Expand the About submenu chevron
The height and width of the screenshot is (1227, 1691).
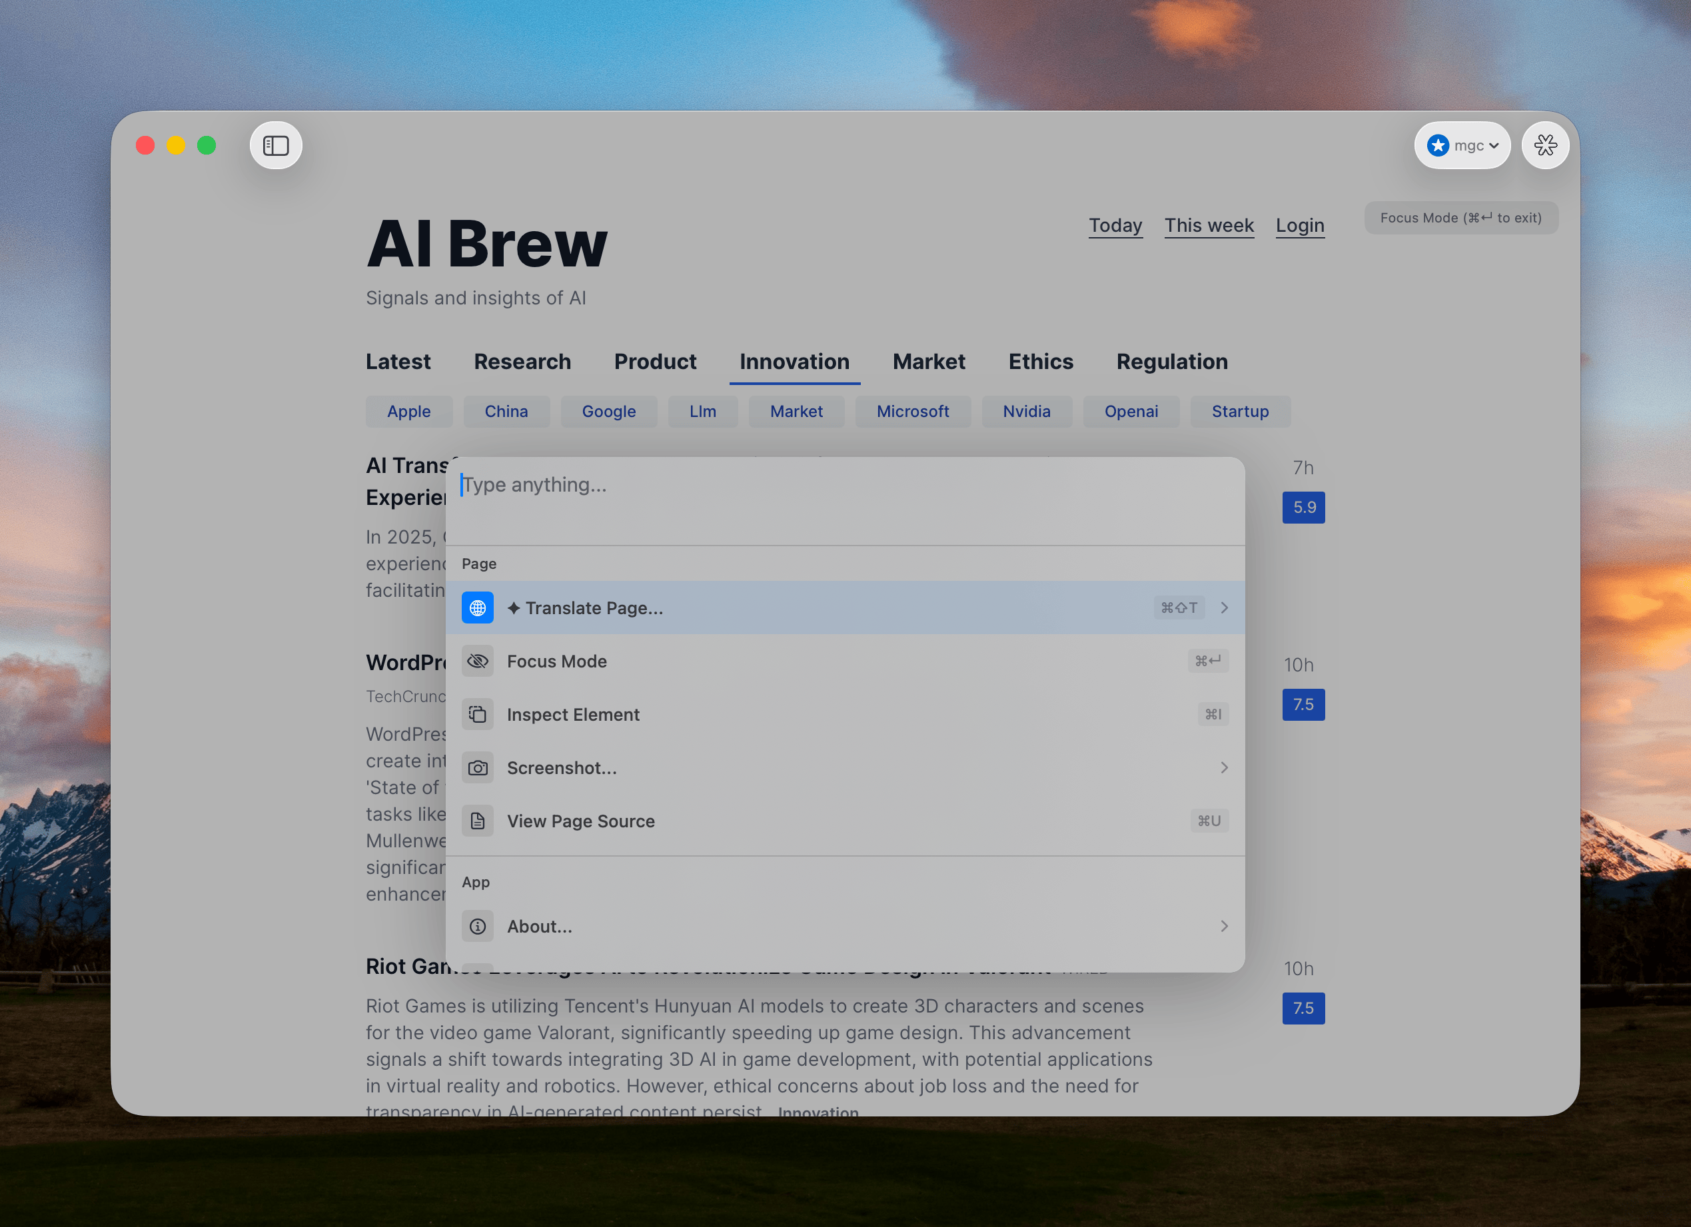(1223, 927)
